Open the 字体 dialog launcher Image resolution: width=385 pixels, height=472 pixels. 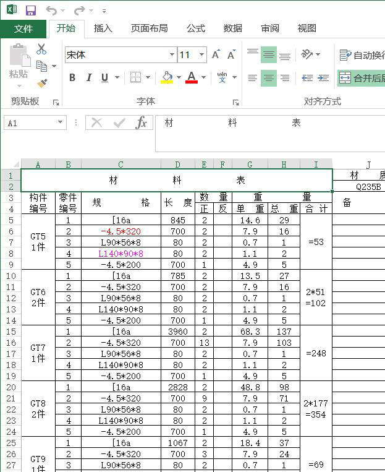[236, 103]
